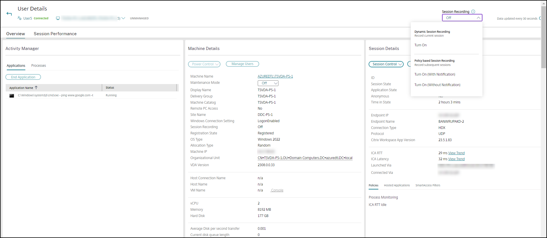Screen dimensions: 547x238
Task: Open the Hosted Applications tab
Action: click(x=397, y=185)
